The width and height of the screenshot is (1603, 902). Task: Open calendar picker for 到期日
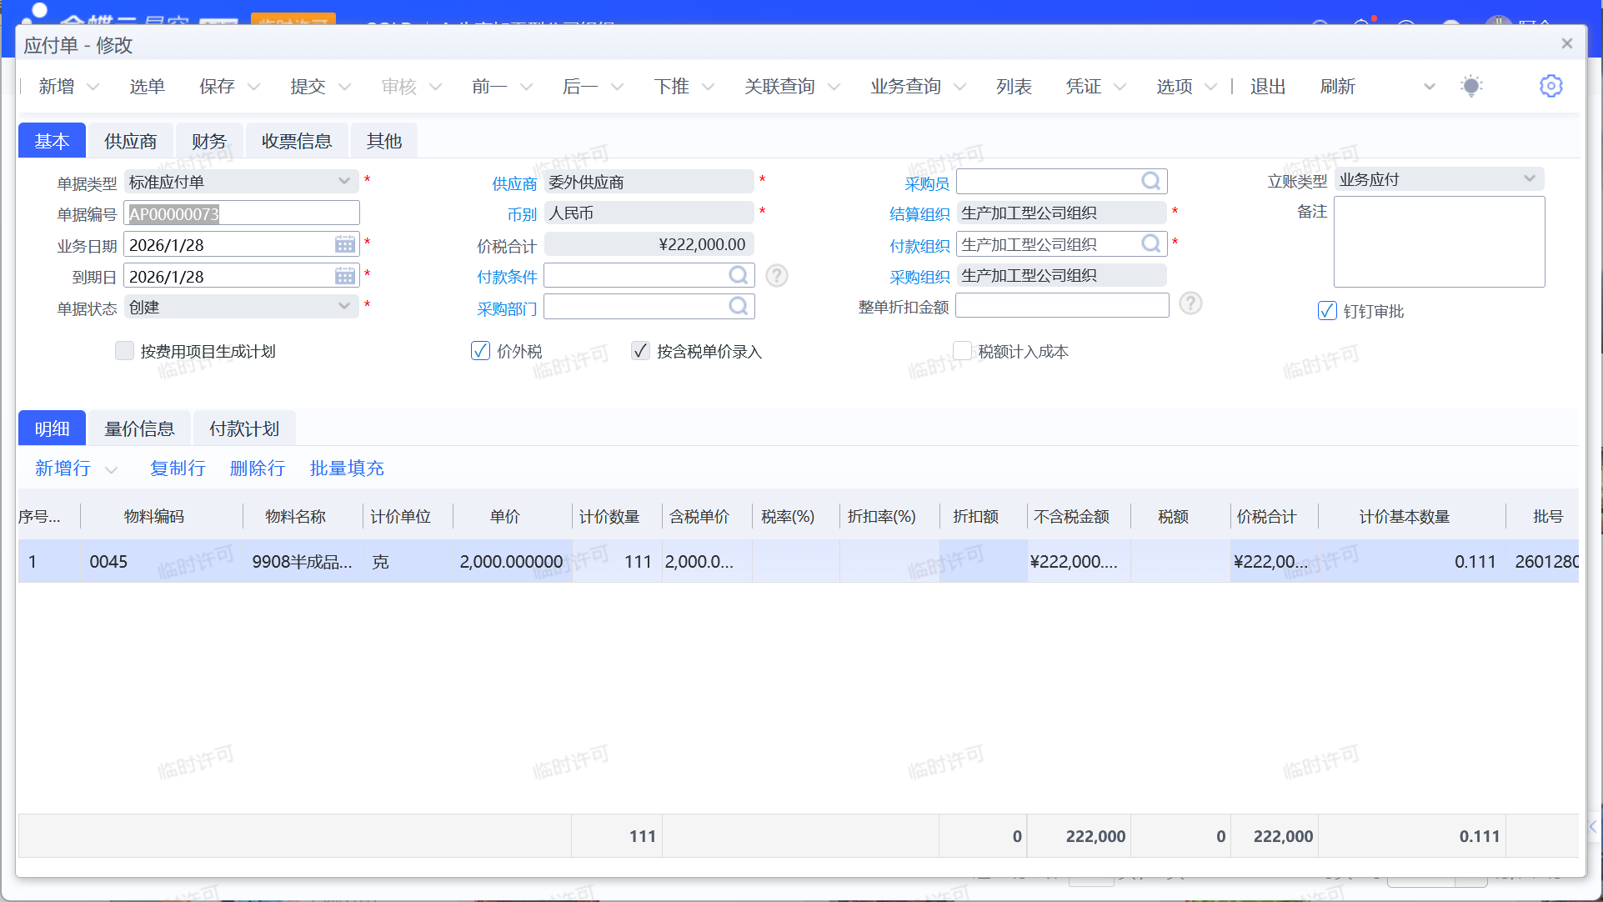[x=344, y=276]
